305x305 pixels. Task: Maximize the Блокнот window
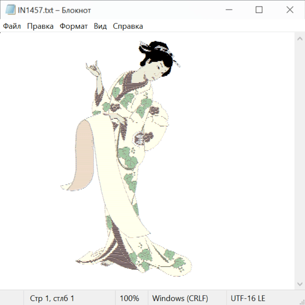click(x=259, y=10)
